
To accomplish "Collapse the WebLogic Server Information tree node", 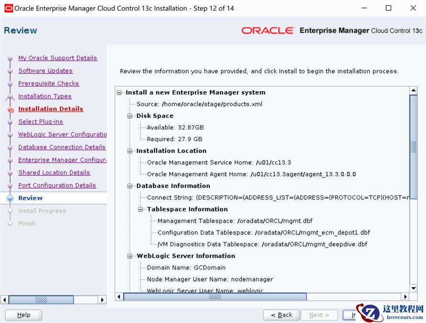I will point(130,256).
